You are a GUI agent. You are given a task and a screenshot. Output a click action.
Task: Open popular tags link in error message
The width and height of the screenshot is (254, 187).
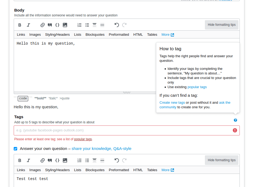coord(83,139)
